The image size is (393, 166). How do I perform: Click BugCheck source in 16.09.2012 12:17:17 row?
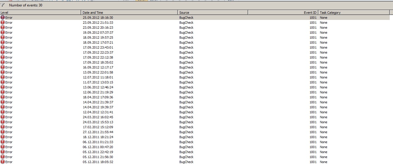coord(186,67)
